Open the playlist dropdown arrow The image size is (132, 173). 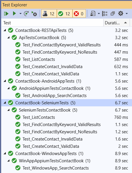[99, 14]
